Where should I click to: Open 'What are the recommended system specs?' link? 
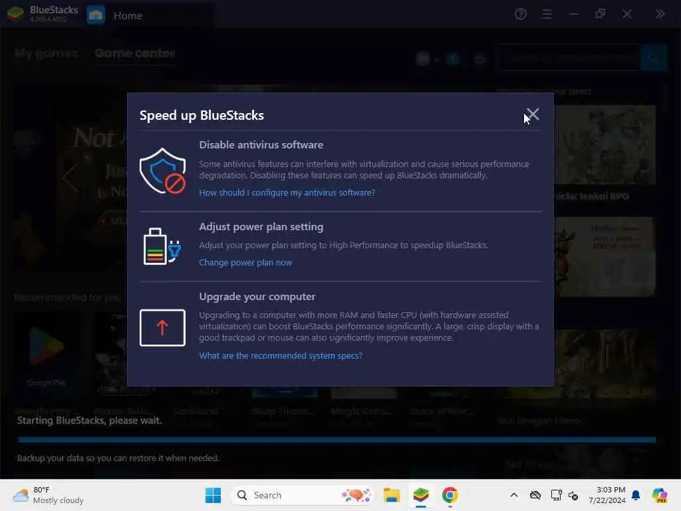(x=281, y=355)
